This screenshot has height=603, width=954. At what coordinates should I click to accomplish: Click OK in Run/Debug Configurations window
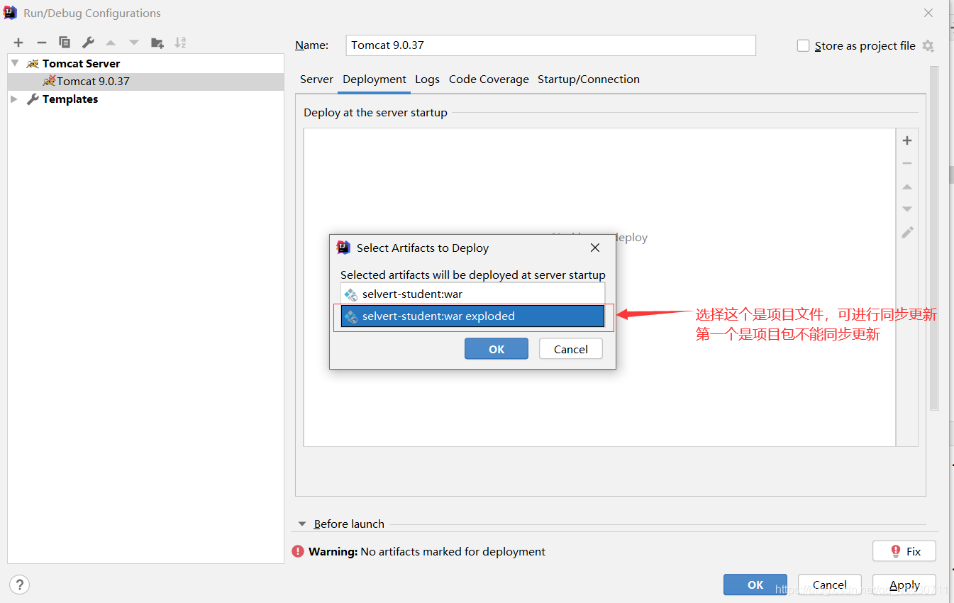[x=755, y=585]
